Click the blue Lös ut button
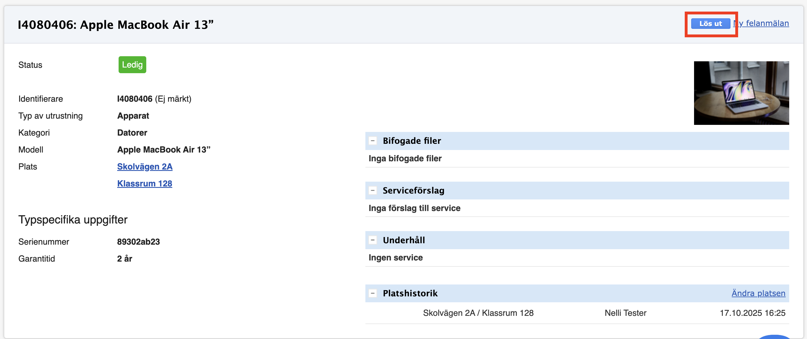The image size is (807, 339). 710,23
